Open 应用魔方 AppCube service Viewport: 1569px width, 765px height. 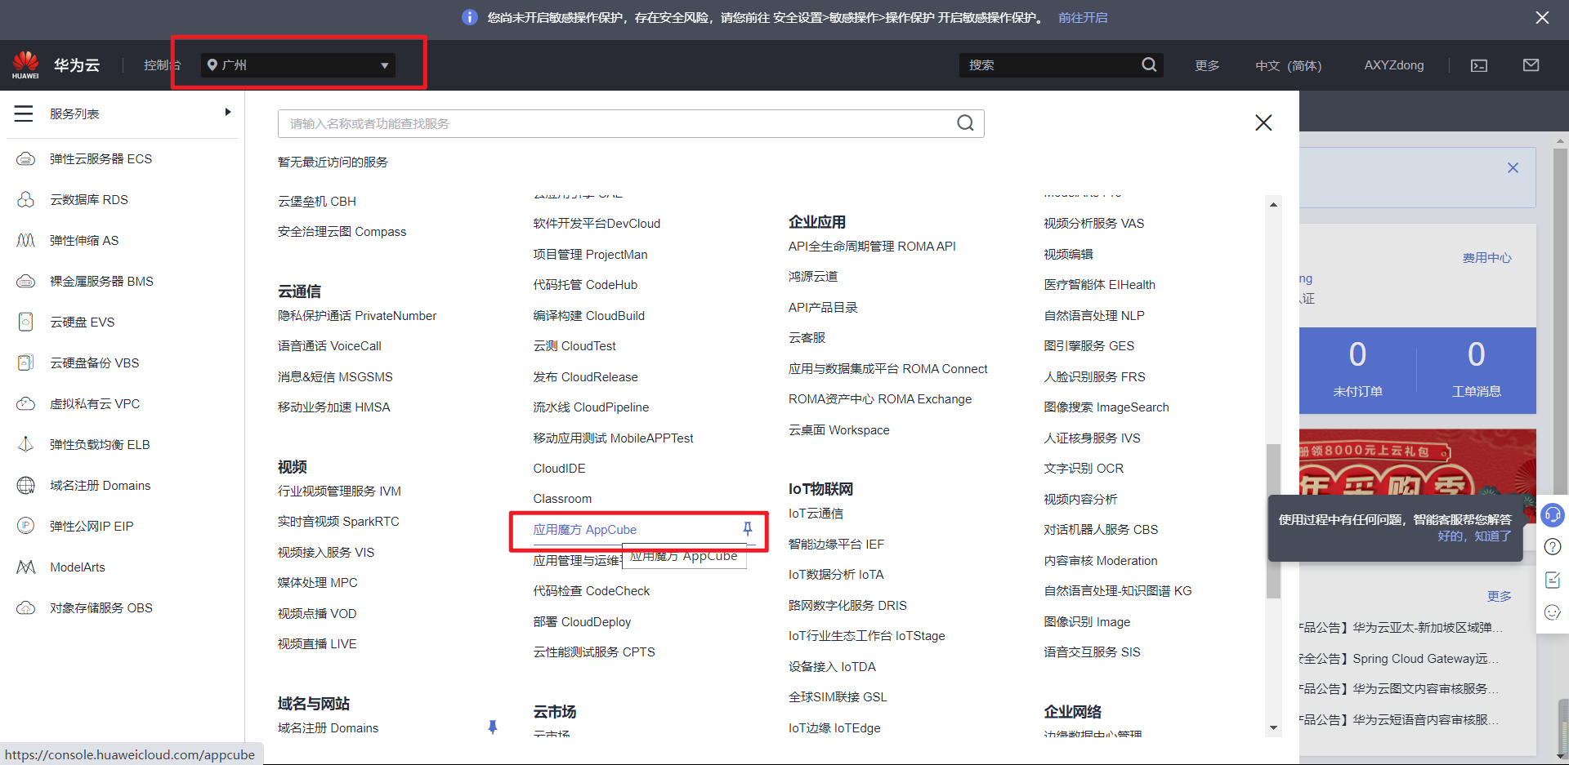click(x=584, y=530)
